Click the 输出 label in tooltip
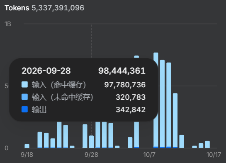226x163 pixels. (39, 110)
